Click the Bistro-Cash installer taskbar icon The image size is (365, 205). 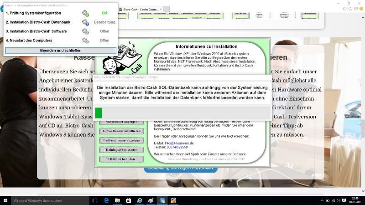click(x=162, y=200)
